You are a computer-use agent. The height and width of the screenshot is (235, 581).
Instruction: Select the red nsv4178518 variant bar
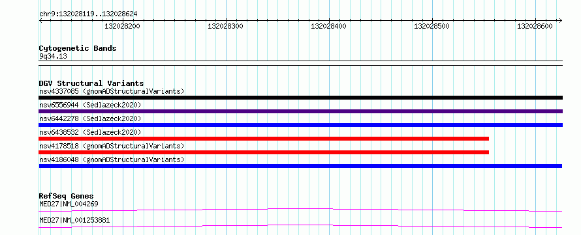tap(264, 152)
